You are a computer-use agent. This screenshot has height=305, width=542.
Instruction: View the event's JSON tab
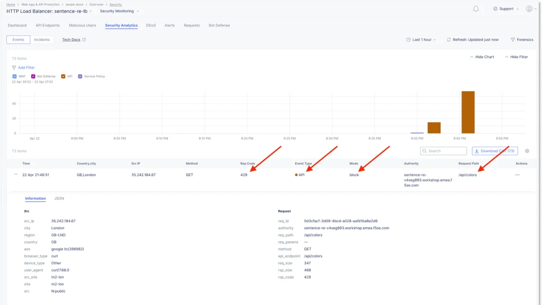coord(59,198)
